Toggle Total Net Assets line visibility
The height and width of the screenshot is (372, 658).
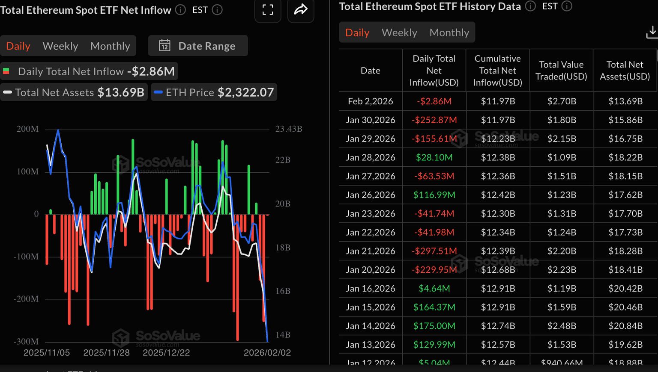[74, 92]
